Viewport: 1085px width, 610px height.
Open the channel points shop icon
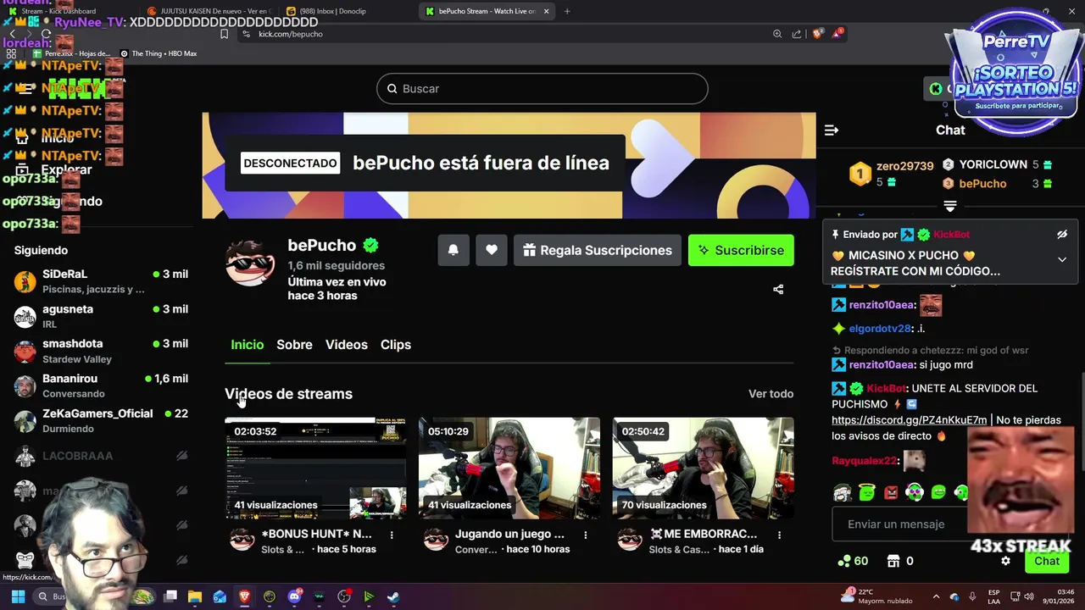(893, 561)
